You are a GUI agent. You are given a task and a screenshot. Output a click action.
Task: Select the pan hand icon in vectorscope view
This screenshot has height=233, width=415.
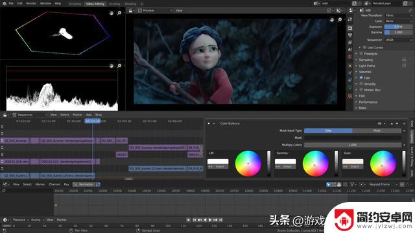pyautogui.click(x=112, y=13)
